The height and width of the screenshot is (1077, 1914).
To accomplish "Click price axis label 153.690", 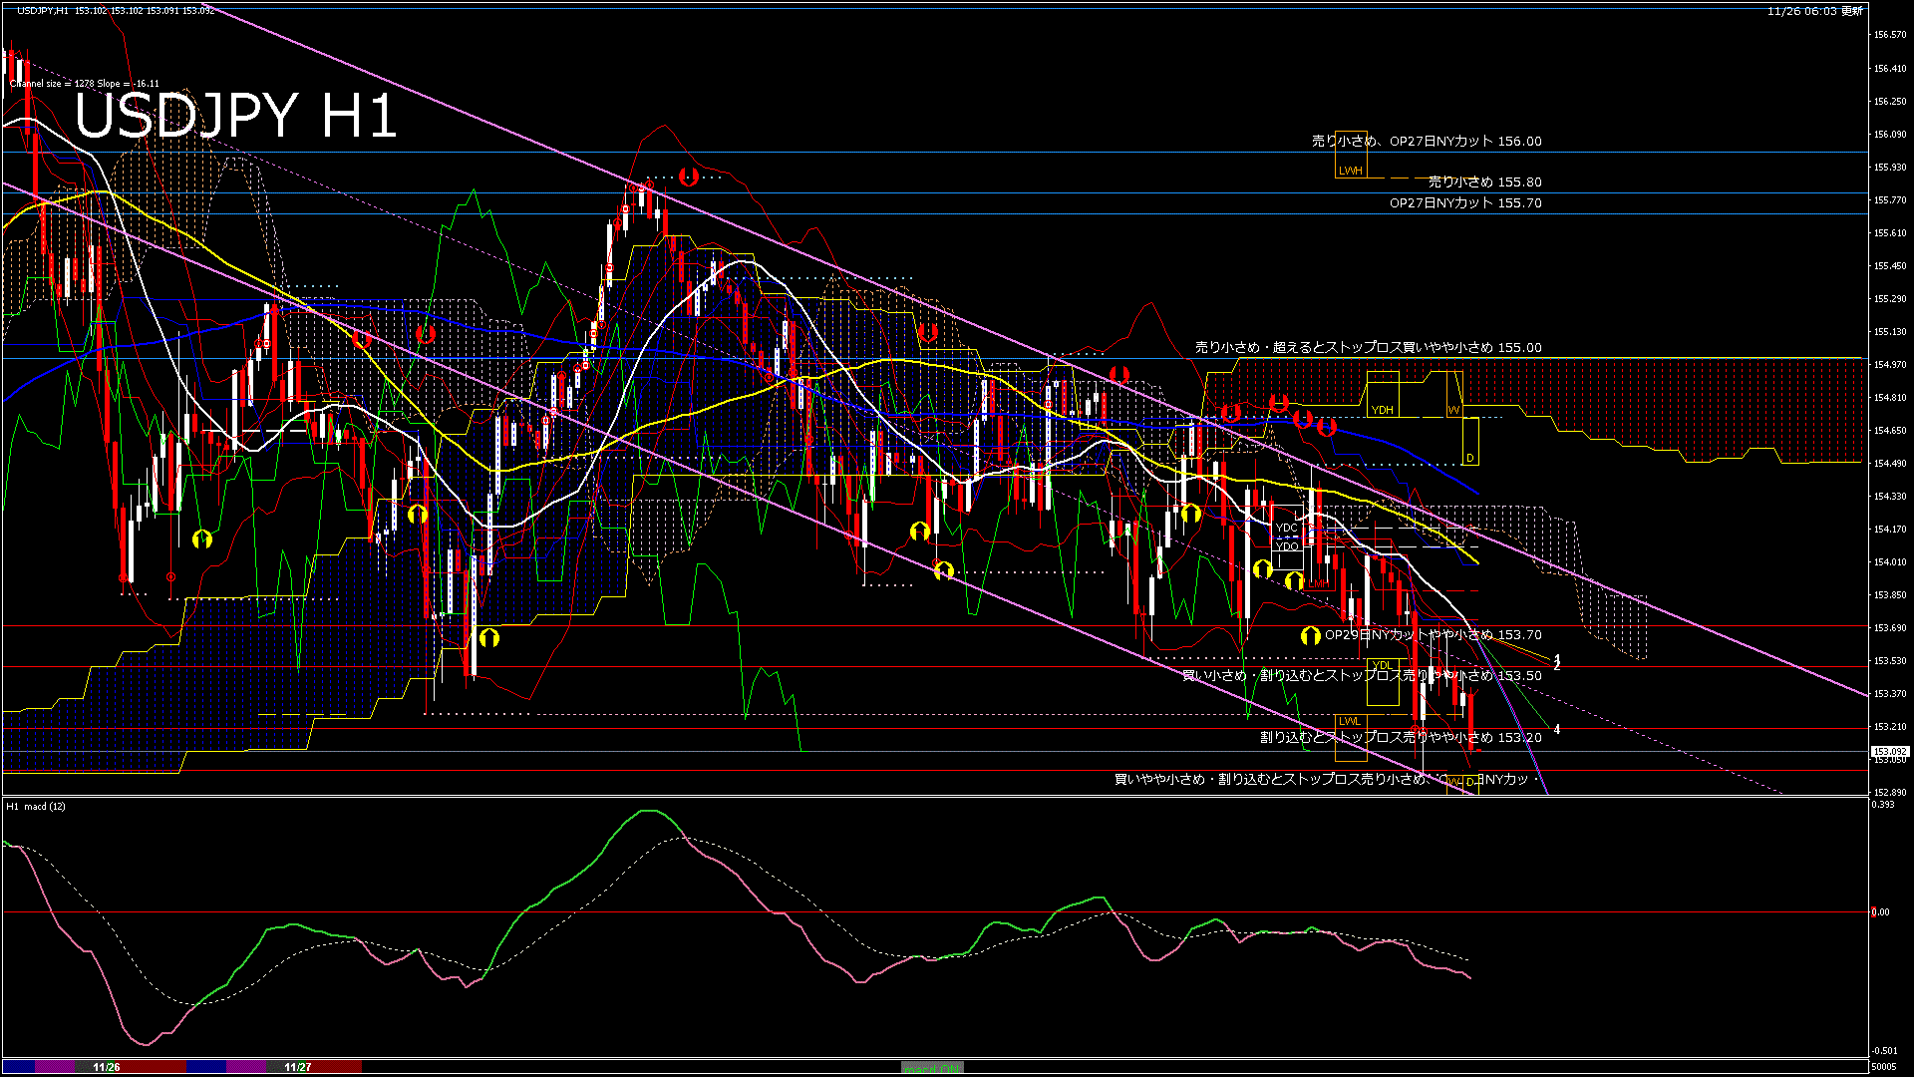I will pos(1890,628).
